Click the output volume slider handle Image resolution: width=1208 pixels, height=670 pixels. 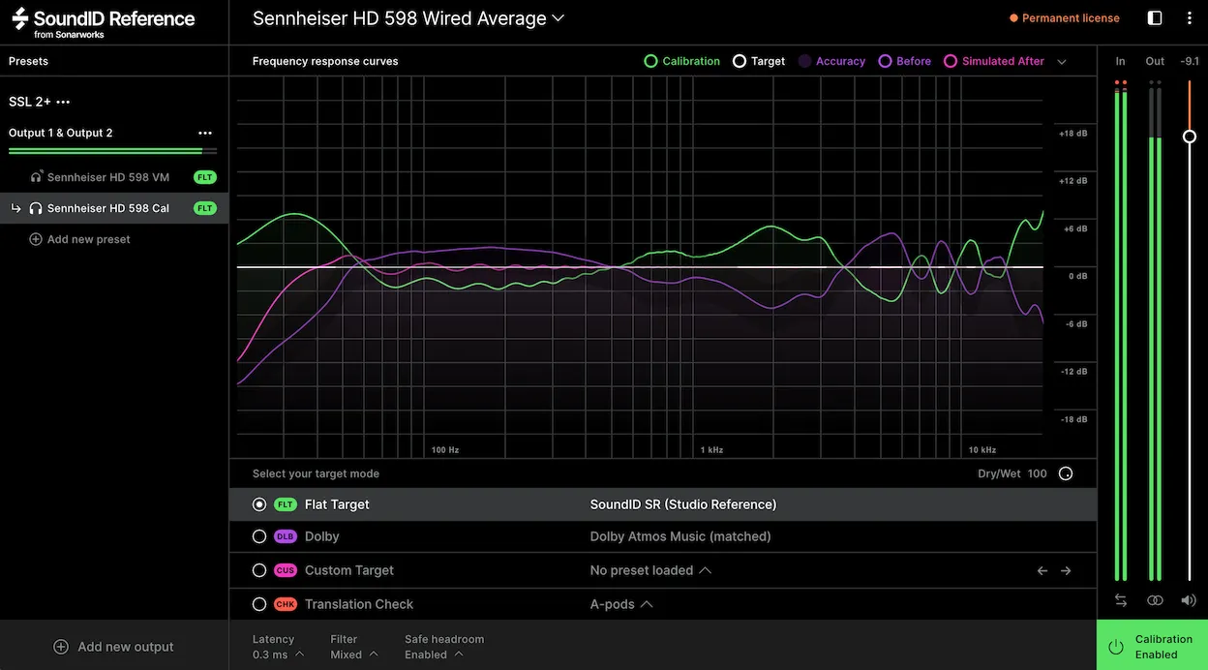click(x=1190, y=137)
